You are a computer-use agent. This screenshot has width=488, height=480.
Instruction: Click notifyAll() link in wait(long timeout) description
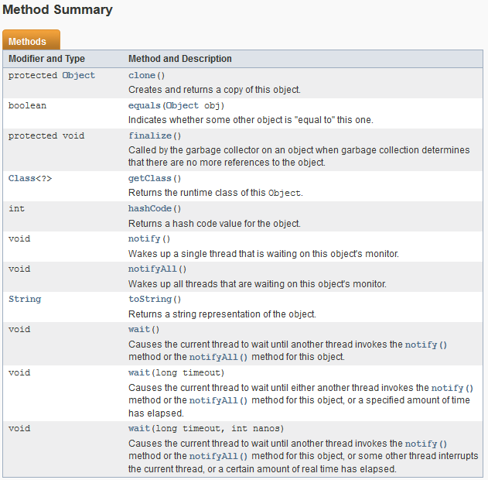[218, 400]
